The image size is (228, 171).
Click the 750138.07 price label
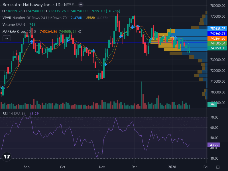(x=217, y=29)
